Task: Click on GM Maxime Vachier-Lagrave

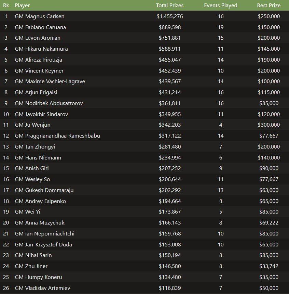Action: [50, 81]
